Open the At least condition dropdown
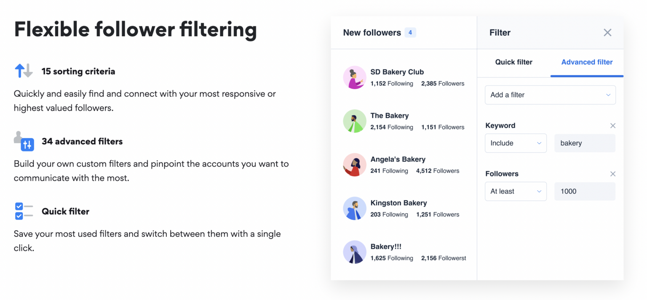Screen dimensions: 647x300 pos(516,191)
